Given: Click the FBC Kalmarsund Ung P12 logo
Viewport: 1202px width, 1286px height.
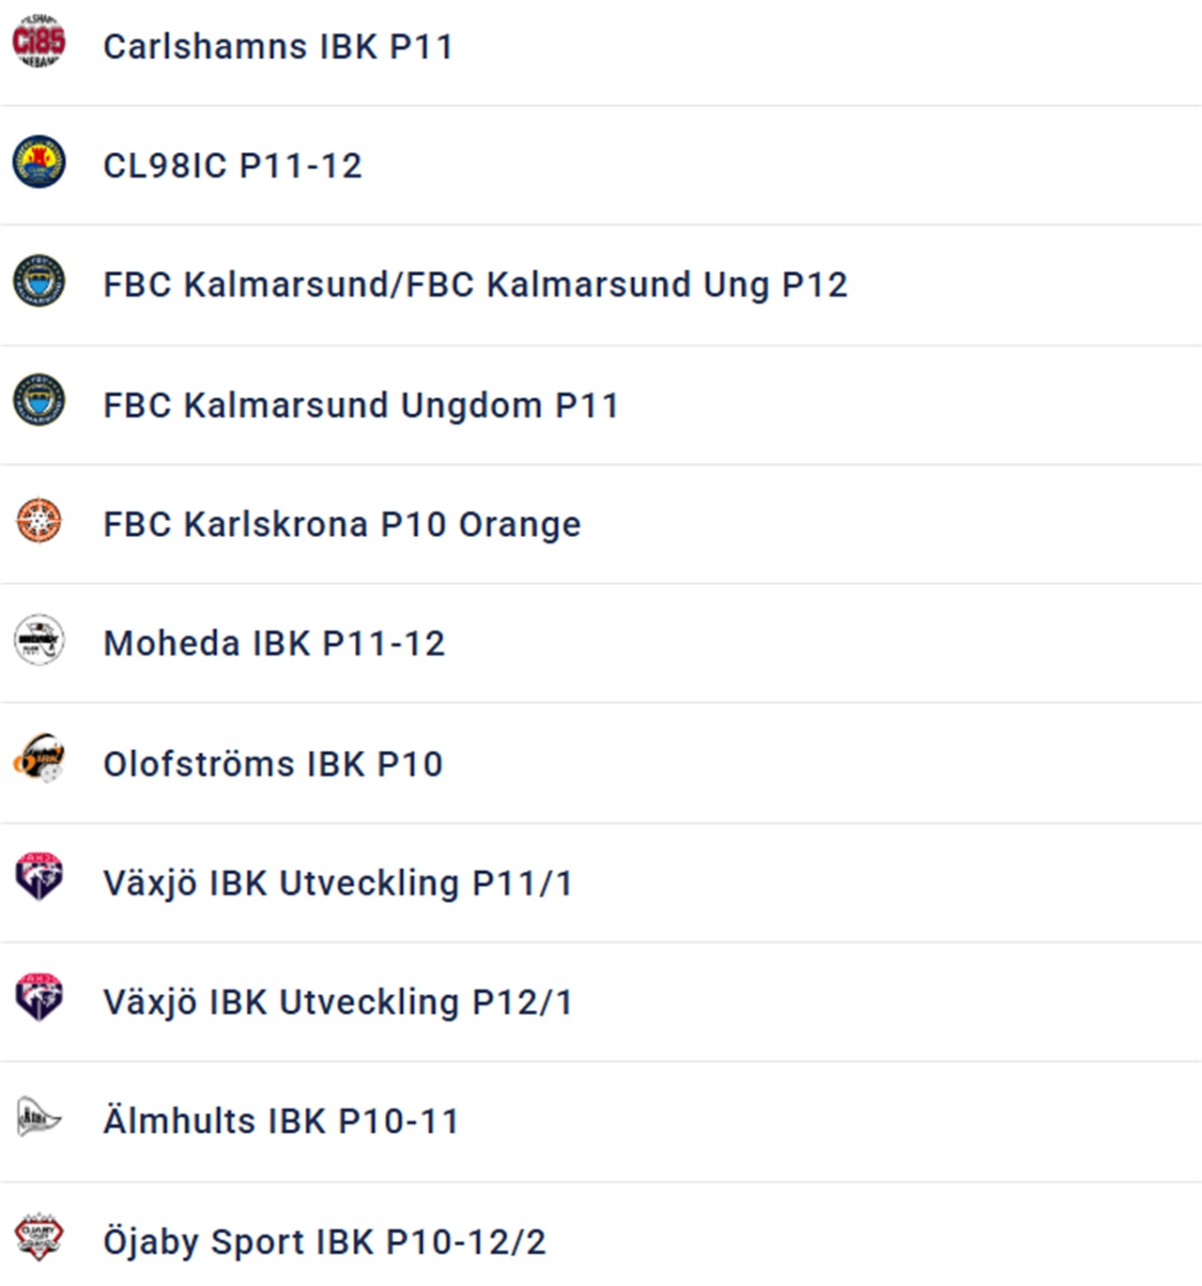Looking at the screenshot, I should click(x=39, y=281).
